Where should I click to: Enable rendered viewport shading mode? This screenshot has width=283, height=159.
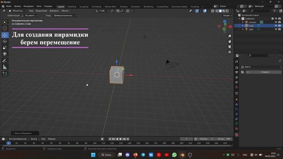[x=227, y=11]
